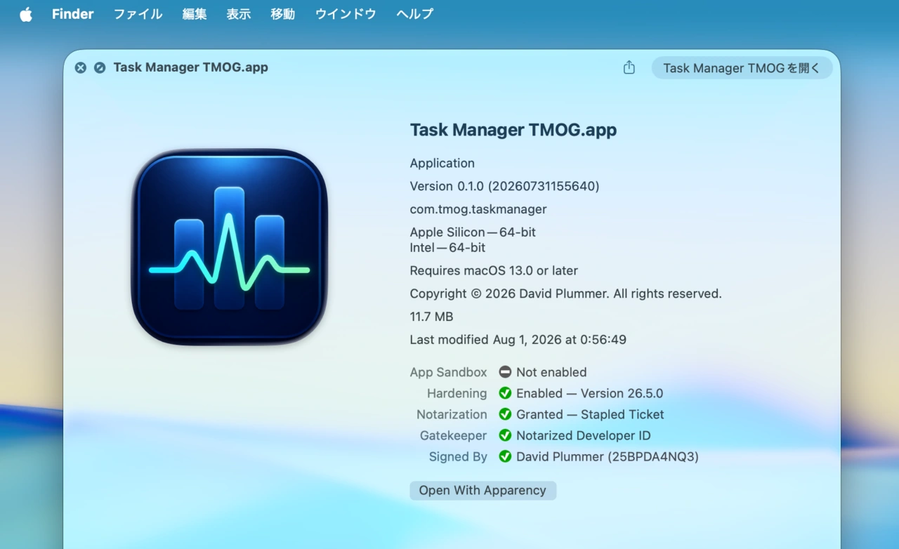Click the green checkmark next to Signed By

[505, 456]
